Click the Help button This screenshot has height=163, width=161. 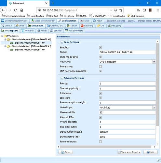point(150,152)
